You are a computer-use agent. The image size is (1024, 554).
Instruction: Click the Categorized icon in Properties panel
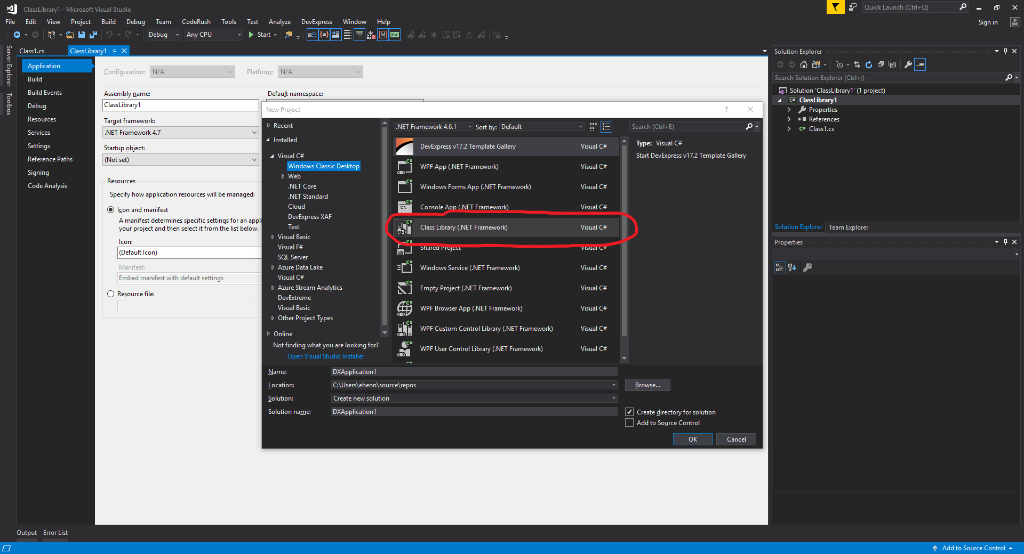pyautogui.click(x=780, y=267)
